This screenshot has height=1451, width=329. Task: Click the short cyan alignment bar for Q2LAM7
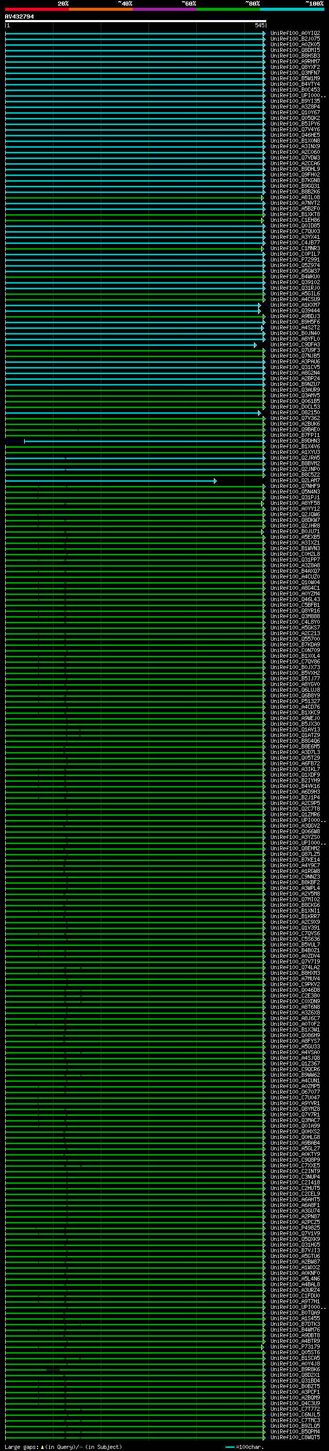pos(111,481)
